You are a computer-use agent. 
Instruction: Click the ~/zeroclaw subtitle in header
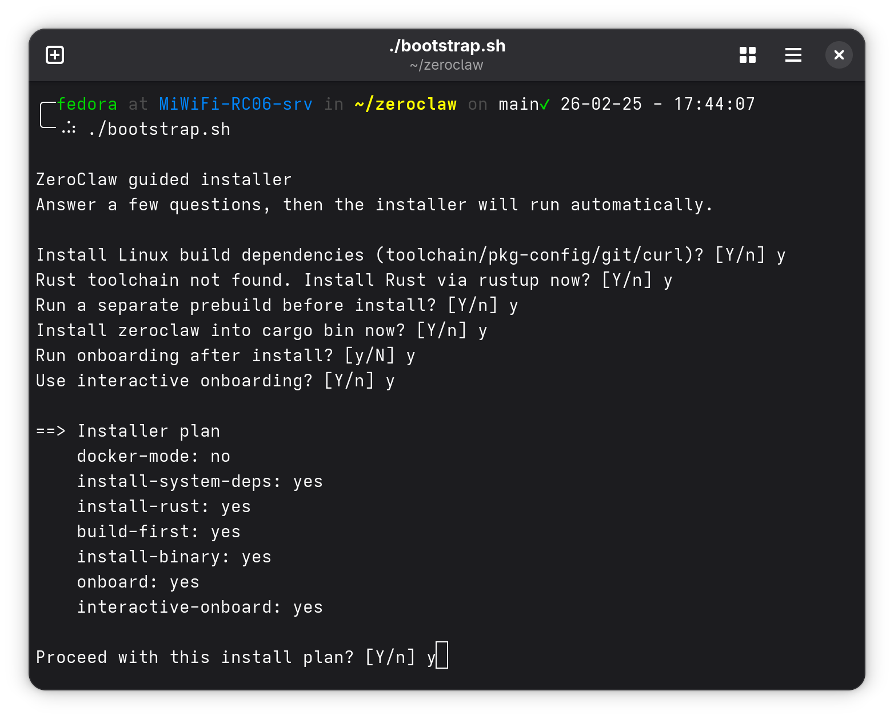pos(446,65)
